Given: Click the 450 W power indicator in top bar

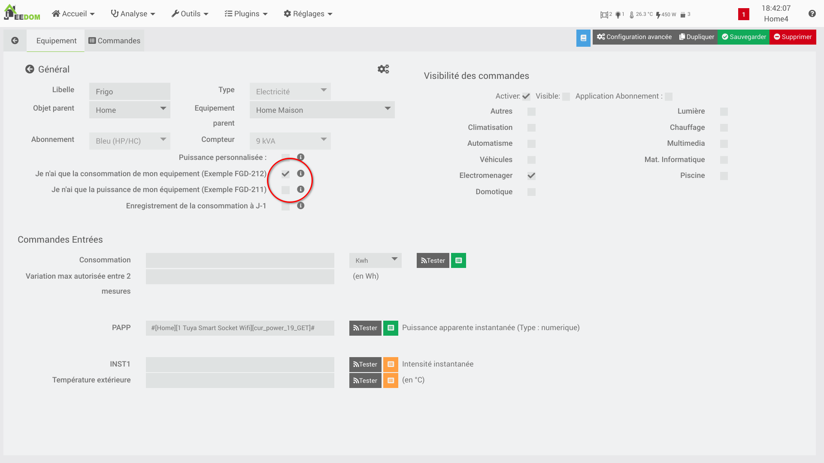Looking at the screenshot, I should 665,14.
